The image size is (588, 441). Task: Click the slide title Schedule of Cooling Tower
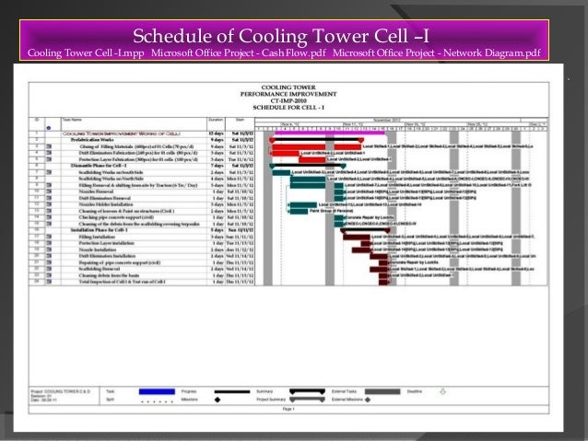(281, 36)
